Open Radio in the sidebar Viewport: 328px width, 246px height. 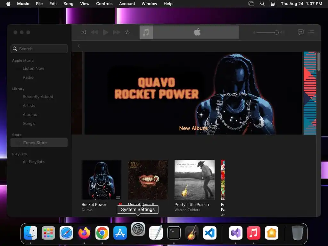coord(28,78)
